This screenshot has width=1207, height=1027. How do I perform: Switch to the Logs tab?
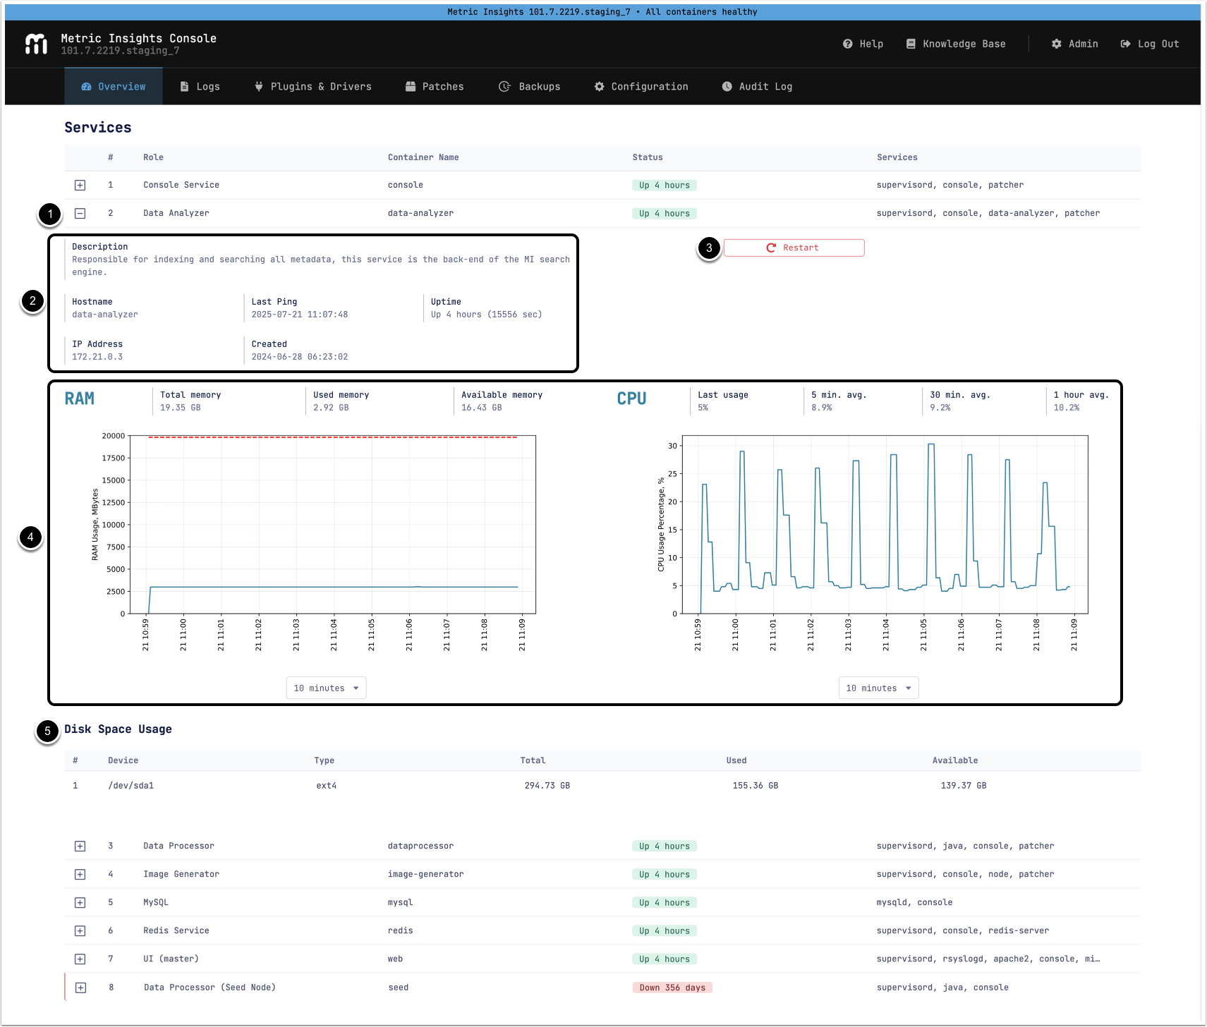(200, 87)
